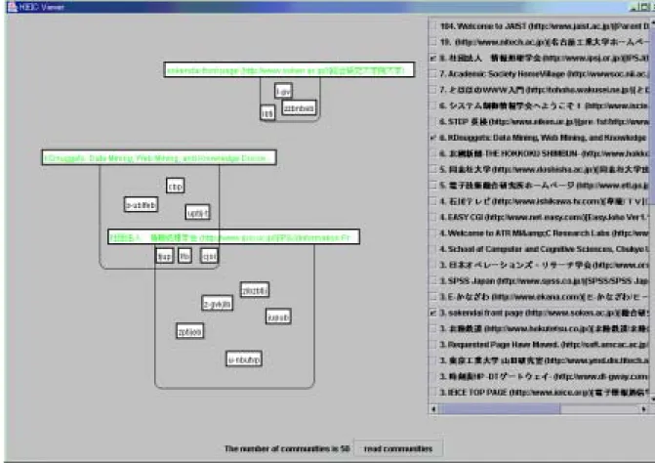Select the zptieo node in the lower community
This screenshot has width=655, height=463.
[x=190, y=331]
